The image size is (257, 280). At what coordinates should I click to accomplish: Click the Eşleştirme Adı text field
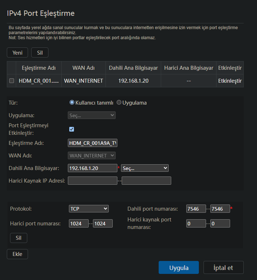(93, 143)
